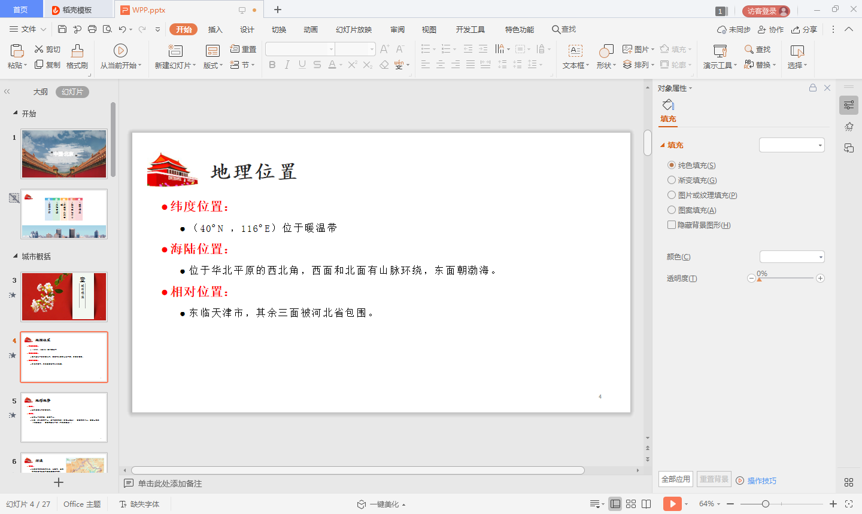The width and height of the screenshot is (862, 514).
Task: Switch to Outline (大纲) tab
Action: point(41,92)
